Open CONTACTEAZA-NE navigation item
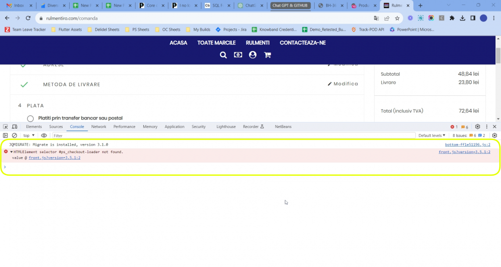Viewport: 501px width, 267px height. (303, 43)
